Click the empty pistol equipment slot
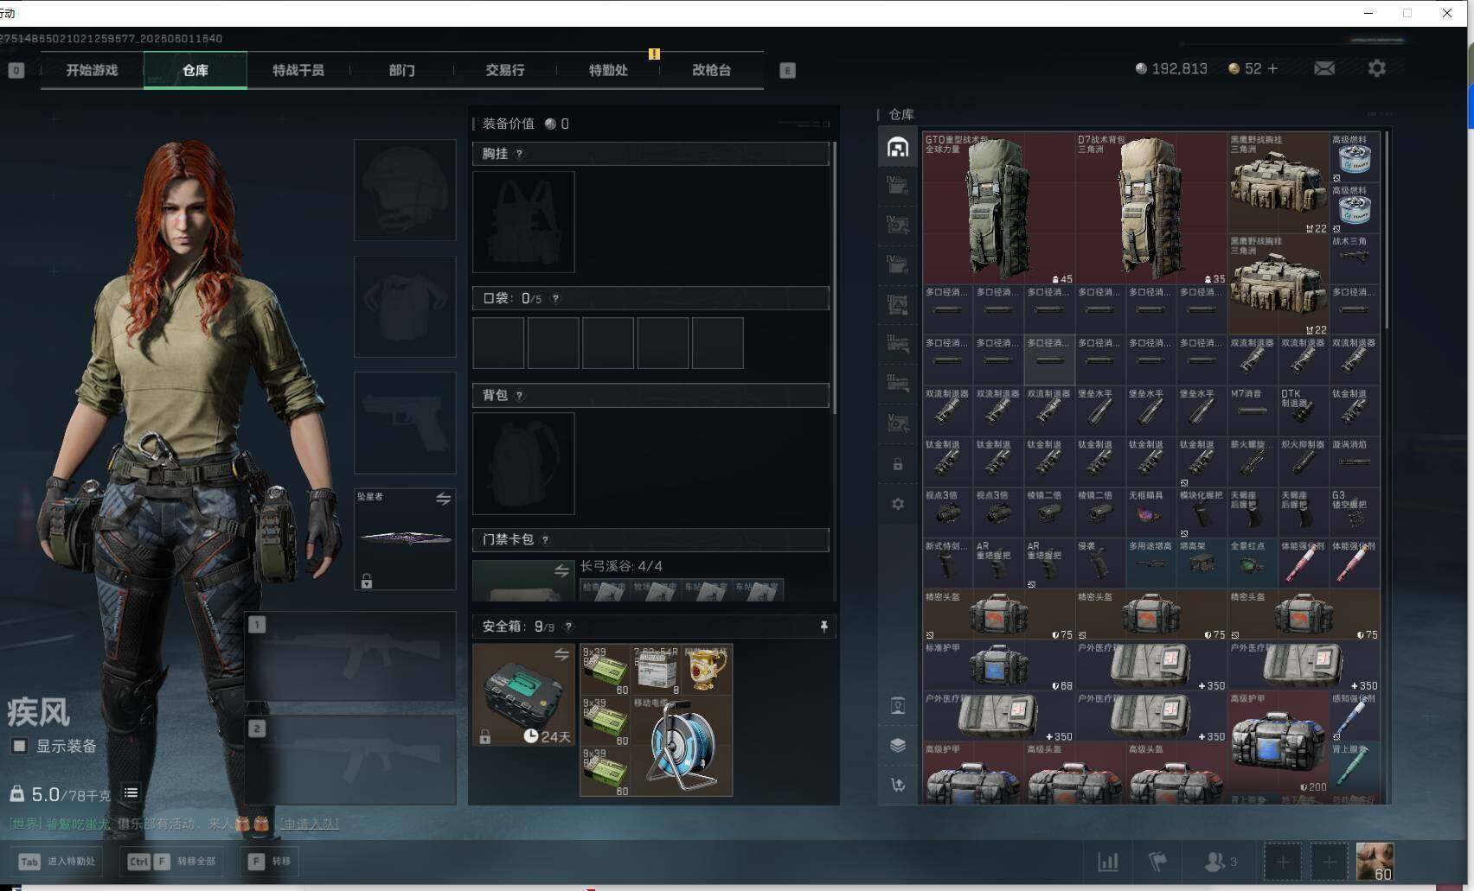The image size is (1474, 891). (x=405, y=423)
